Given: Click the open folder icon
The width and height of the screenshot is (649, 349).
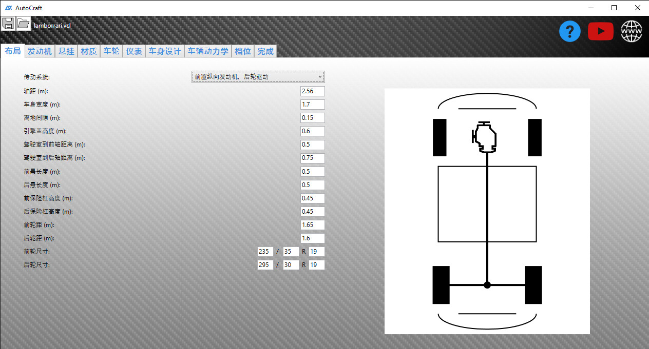Looking at the screenshot, I should [x=23, y=24].
